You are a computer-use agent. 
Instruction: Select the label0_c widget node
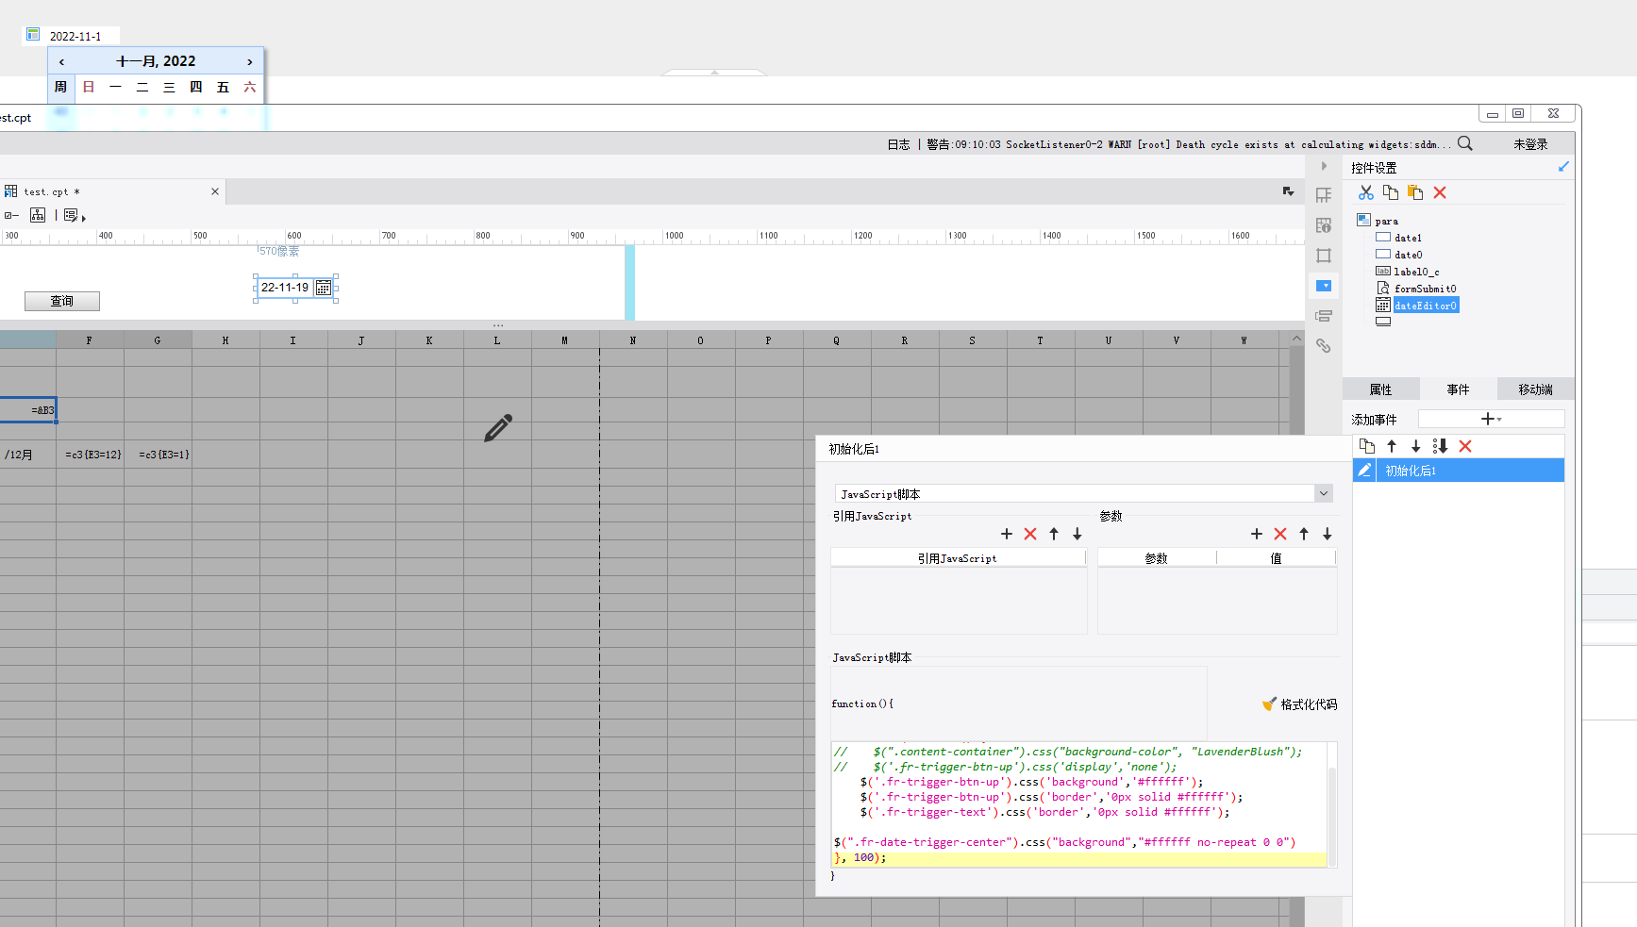pos(1416,272)
